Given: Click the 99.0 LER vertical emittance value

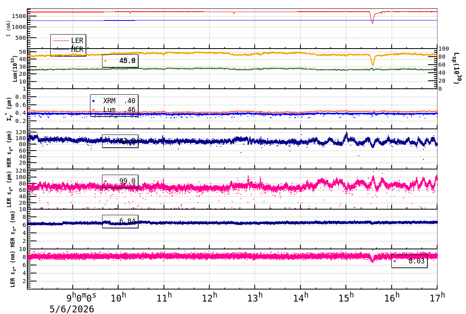Looking at the screenshot, I should coord(127,181).
